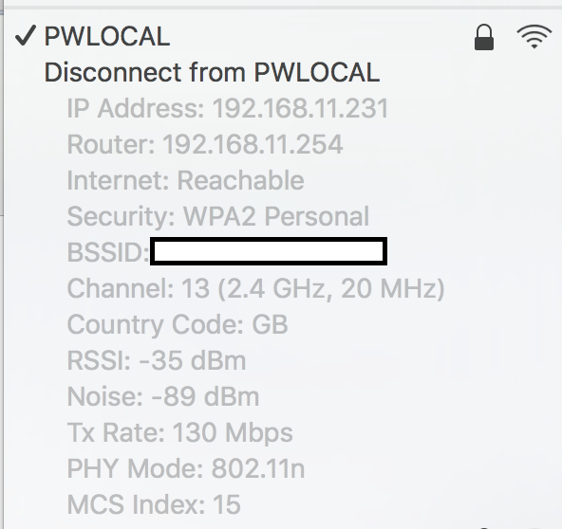Click the Channel 13 info line
This screenshot has height=529, width=562.
256,288
